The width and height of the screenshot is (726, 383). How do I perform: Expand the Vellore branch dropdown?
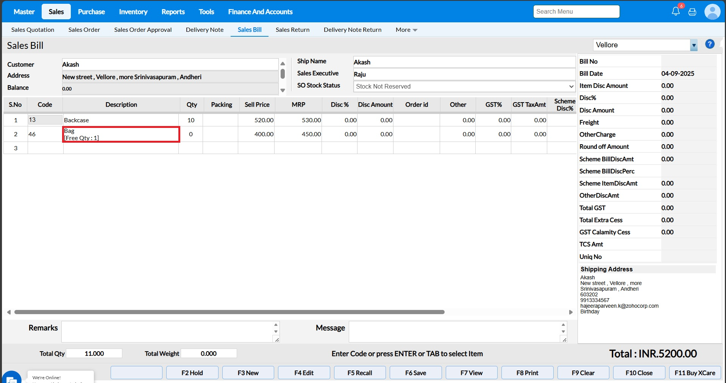693,45
